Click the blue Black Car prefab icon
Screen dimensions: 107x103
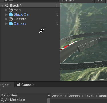click(x=11, y=14)
